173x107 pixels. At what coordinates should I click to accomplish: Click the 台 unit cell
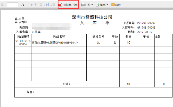[115, 43]
